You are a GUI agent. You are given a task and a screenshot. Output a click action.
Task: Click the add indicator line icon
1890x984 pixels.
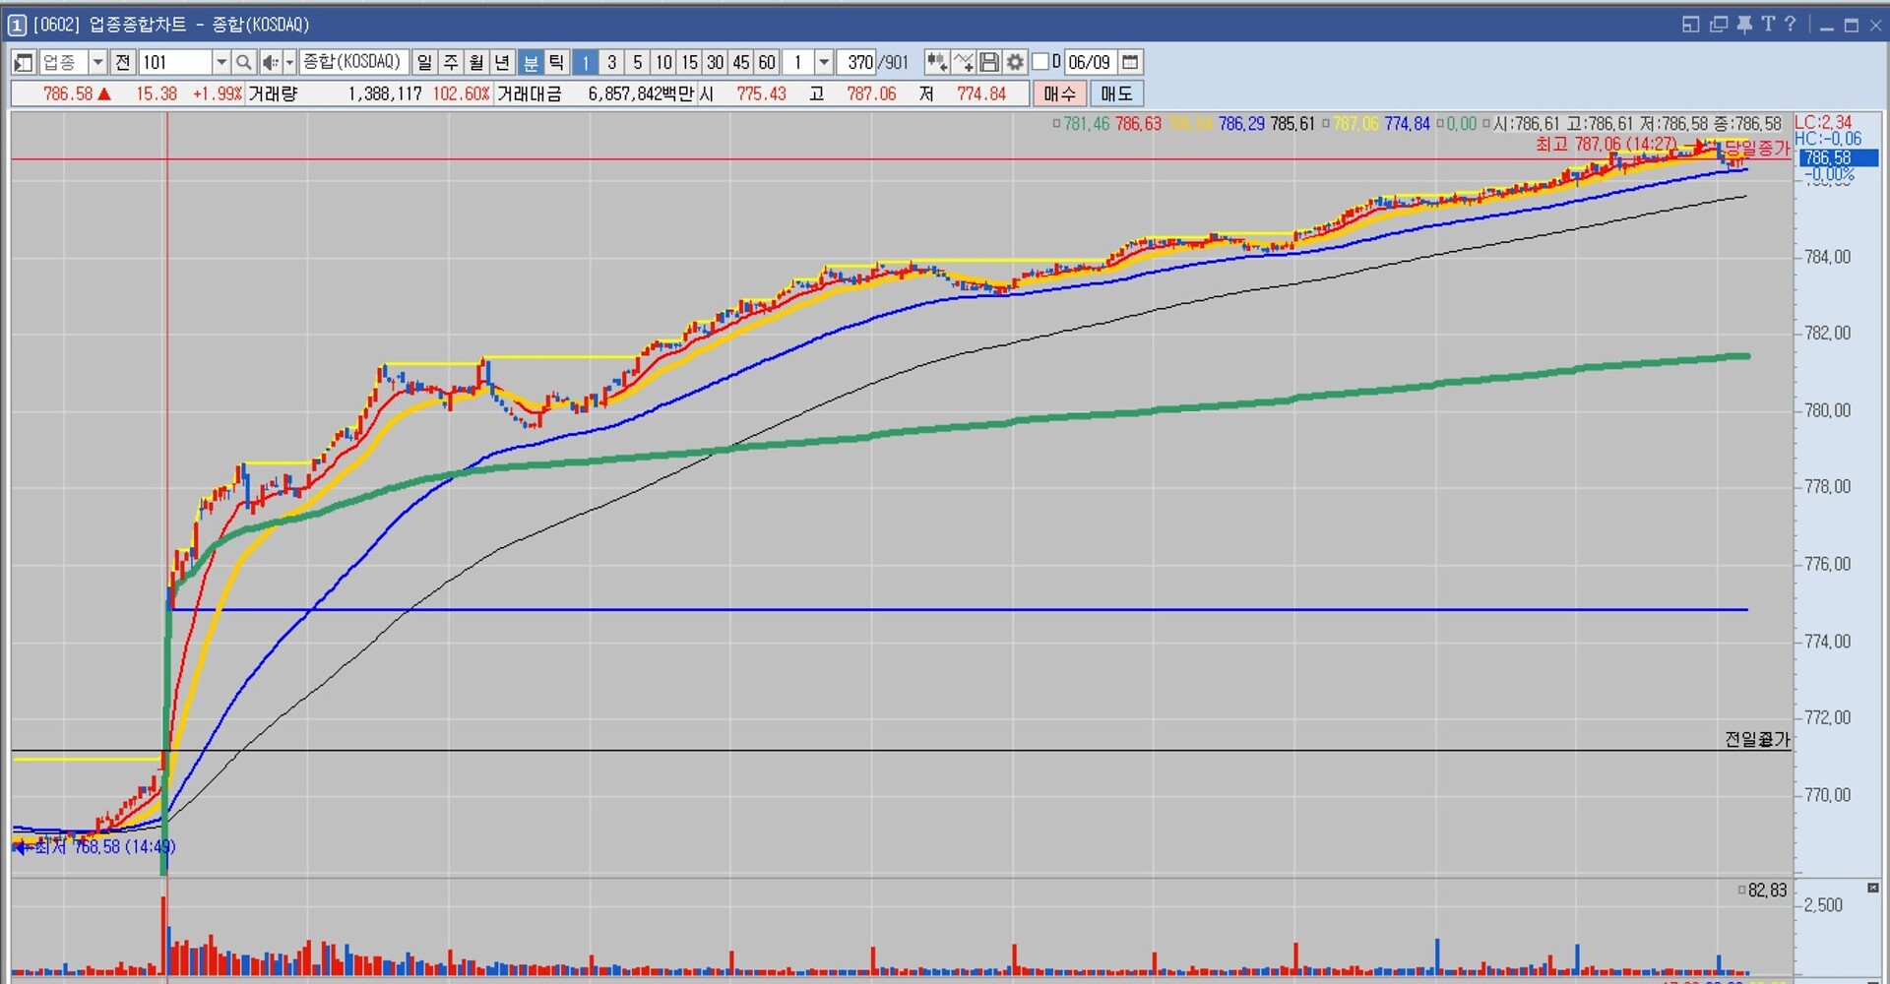coord(963,63)
